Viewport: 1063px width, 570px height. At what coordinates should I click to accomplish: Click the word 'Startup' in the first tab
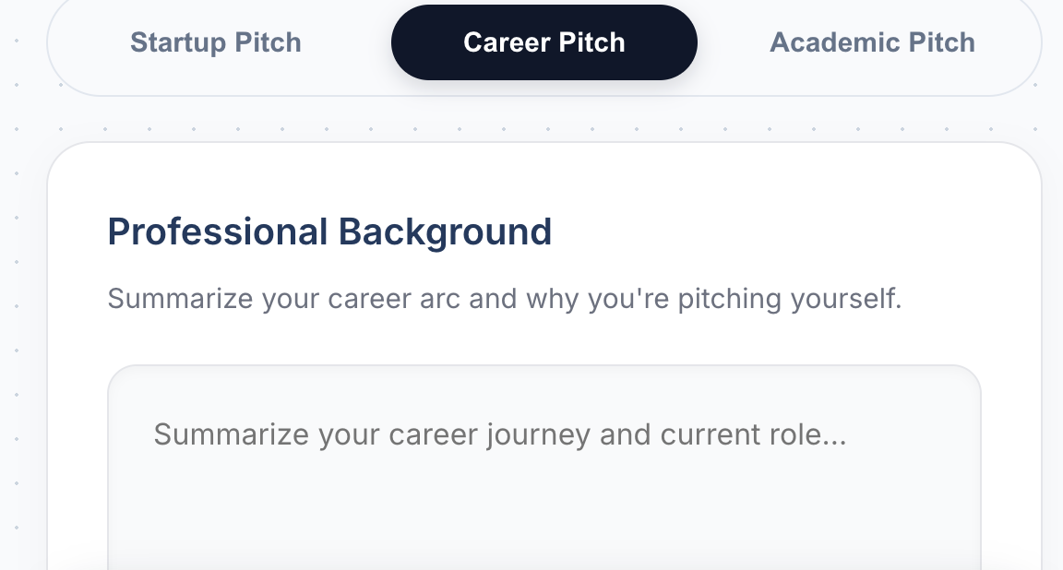[x=178, y=42]
